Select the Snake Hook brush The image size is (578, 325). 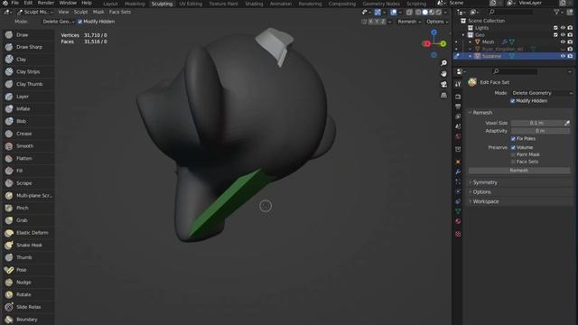point(29,245)
